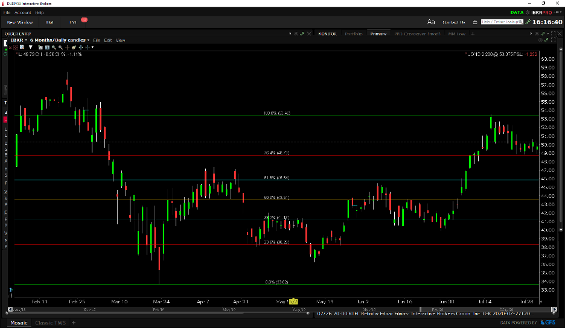The height and width of the screenshot is (328, 565).
Task: Expand the 6 Months/Daily candles period dropdown
Action: point(88,40)
